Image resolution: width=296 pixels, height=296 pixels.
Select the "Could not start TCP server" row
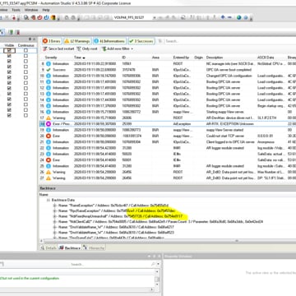[x=167, y=136]
